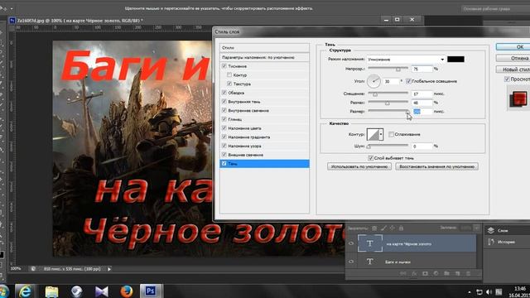
Task: Uncheck Глобальное освещение checkbox
Action: pos(408,81)
